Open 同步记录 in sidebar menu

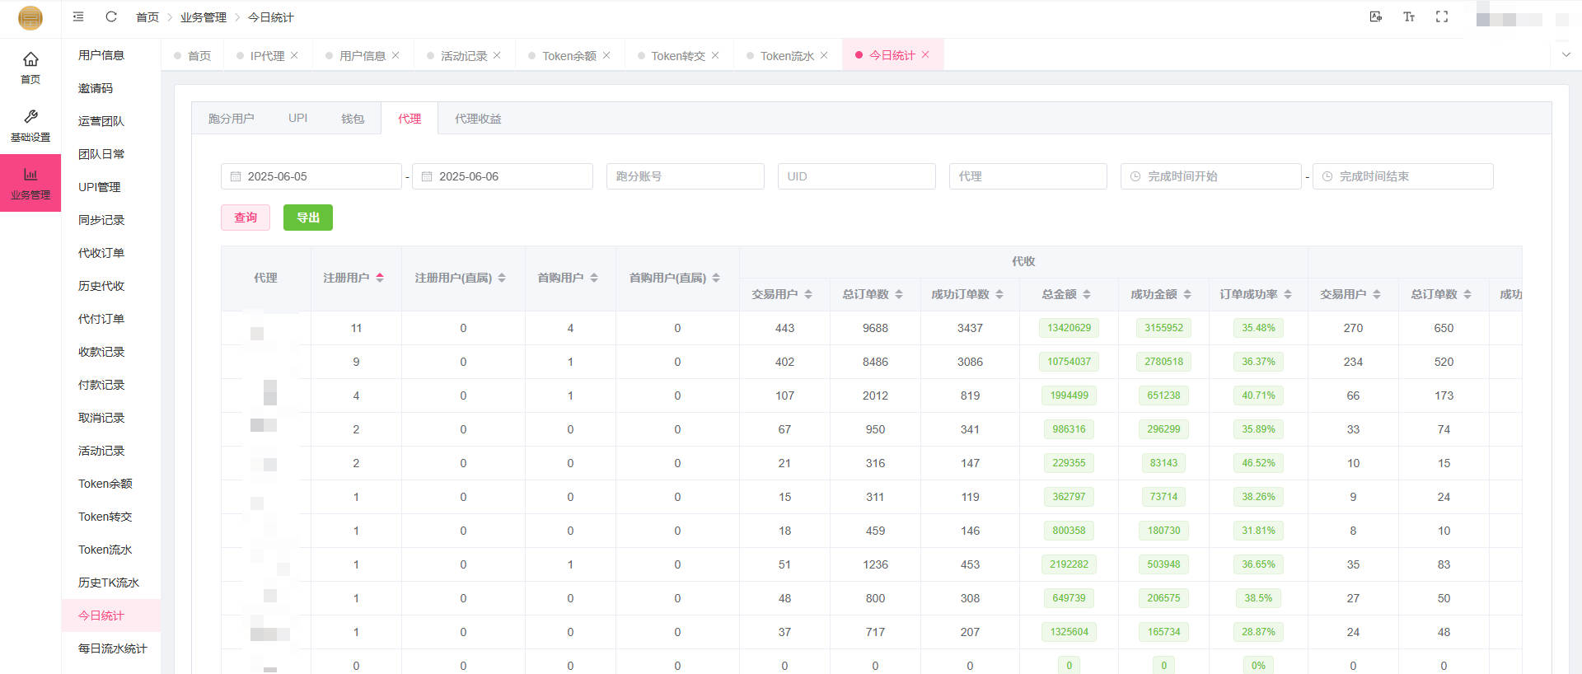[x=111, y=220]
